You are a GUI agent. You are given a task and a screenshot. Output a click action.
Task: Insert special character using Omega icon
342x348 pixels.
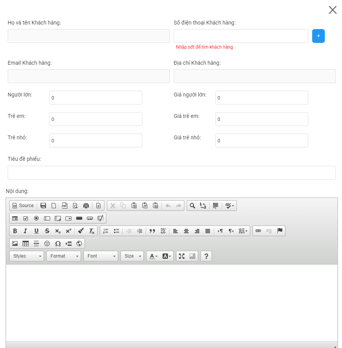pyautogui.click(x=58, y=243)
